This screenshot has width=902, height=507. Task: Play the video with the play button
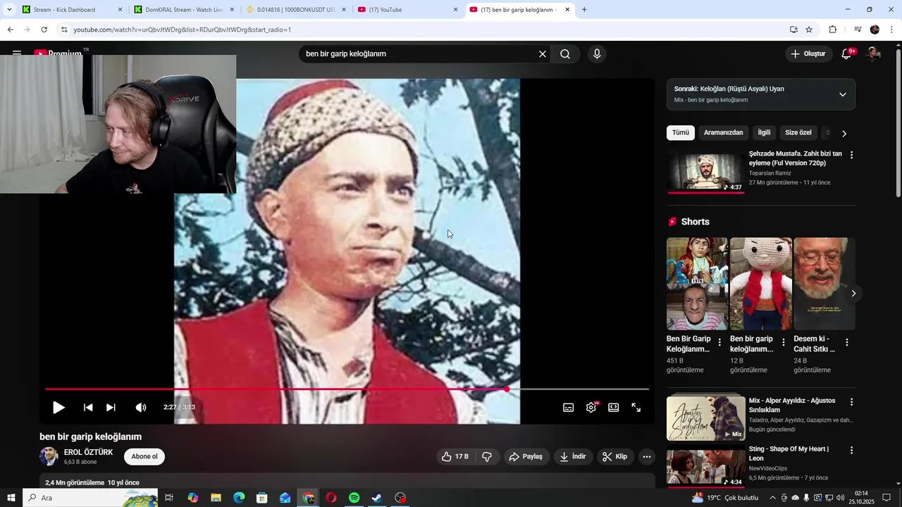(x=58, y=407)
